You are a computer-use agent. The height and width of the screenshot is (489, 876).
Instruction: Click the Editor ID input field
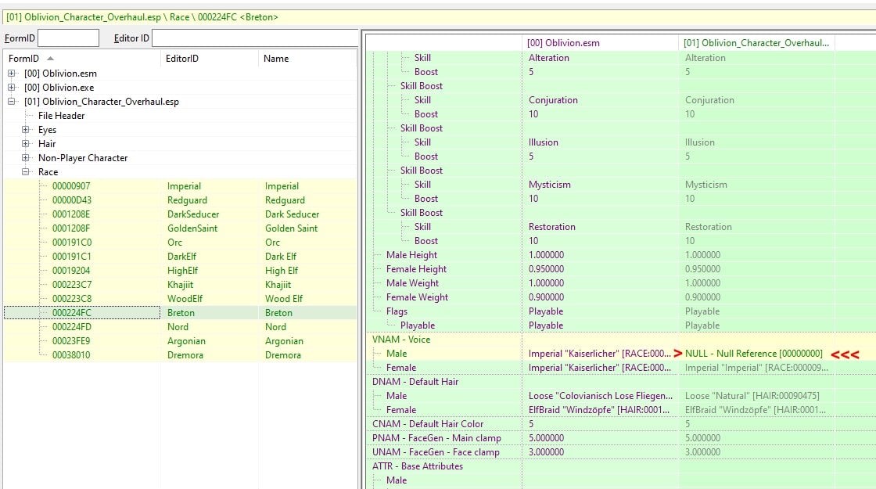(x=255, y=38)
